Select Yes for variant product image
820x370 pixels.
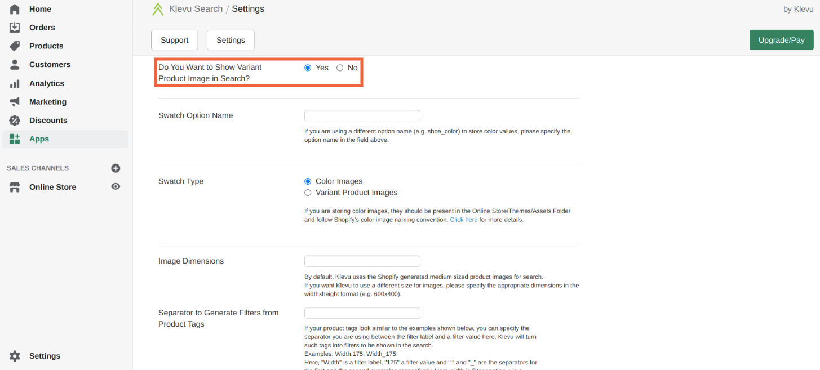pos(308,68)
